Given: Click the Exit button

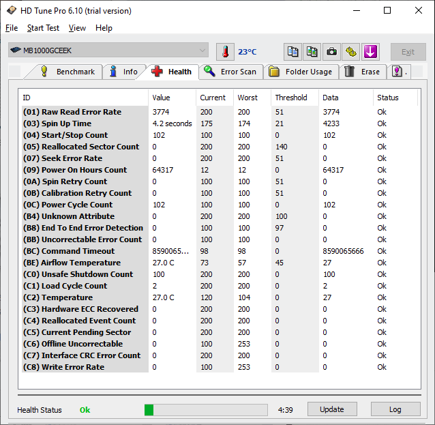Looking at the screenshot, I should pos(408,52).
